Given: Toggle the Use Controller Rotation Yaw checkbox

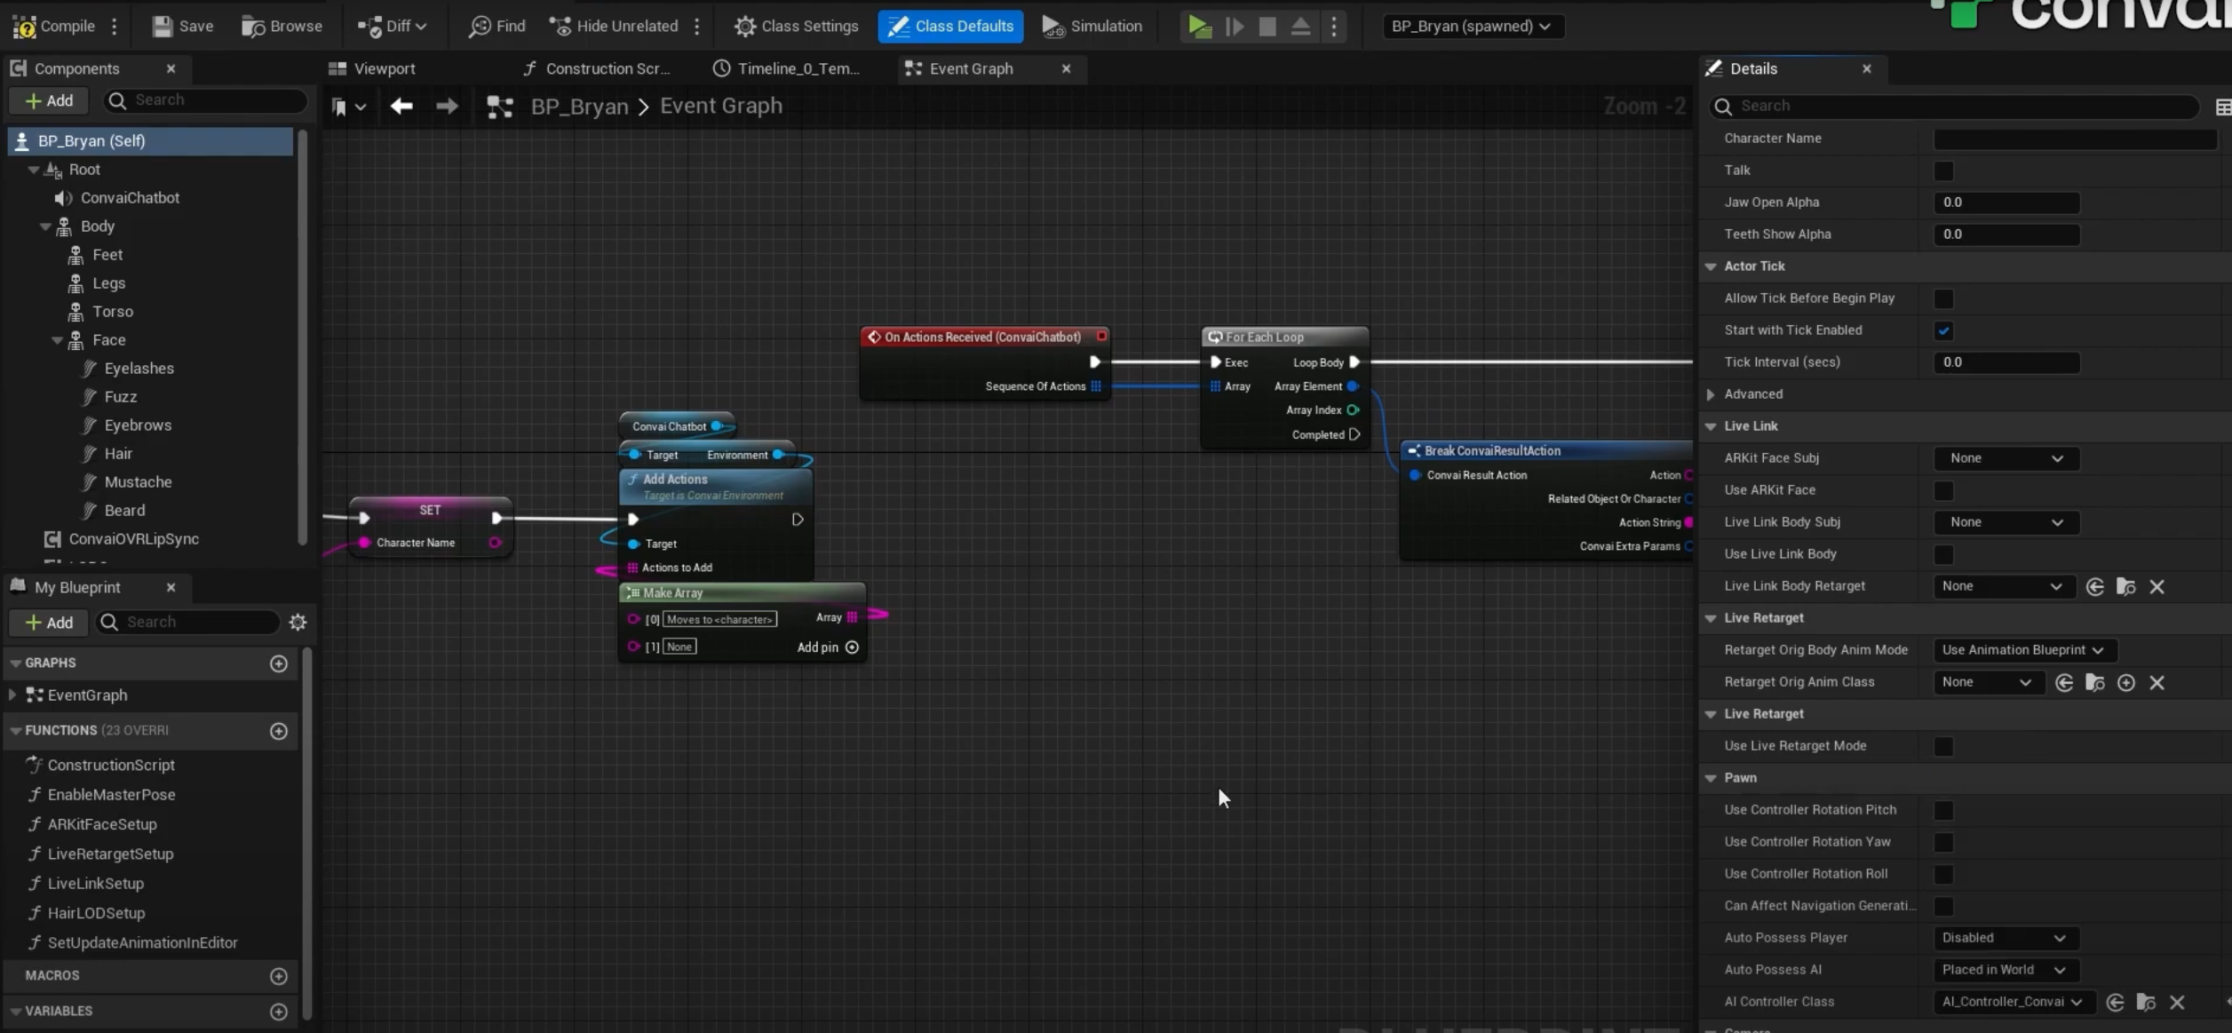Looking at the screenshot, I should point(1943,842).
